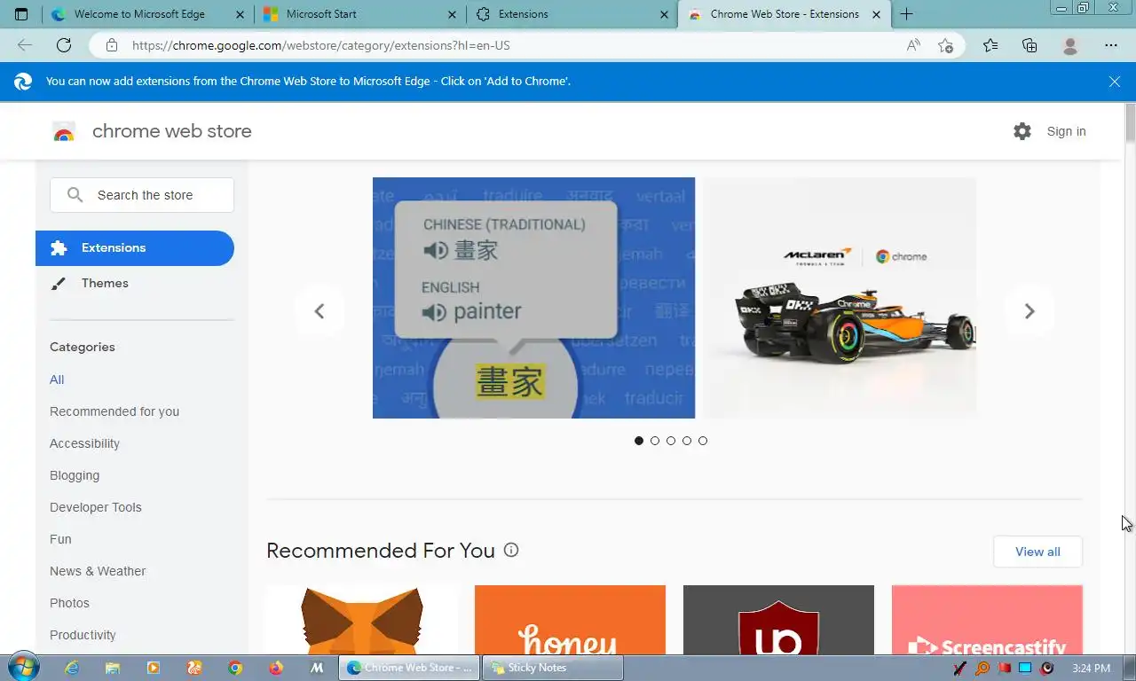Open a new tab with the plus button

tap(906, 14)
